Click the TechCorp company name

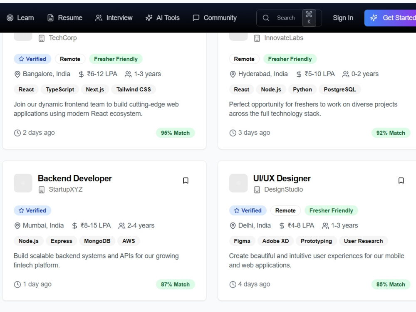63,38
